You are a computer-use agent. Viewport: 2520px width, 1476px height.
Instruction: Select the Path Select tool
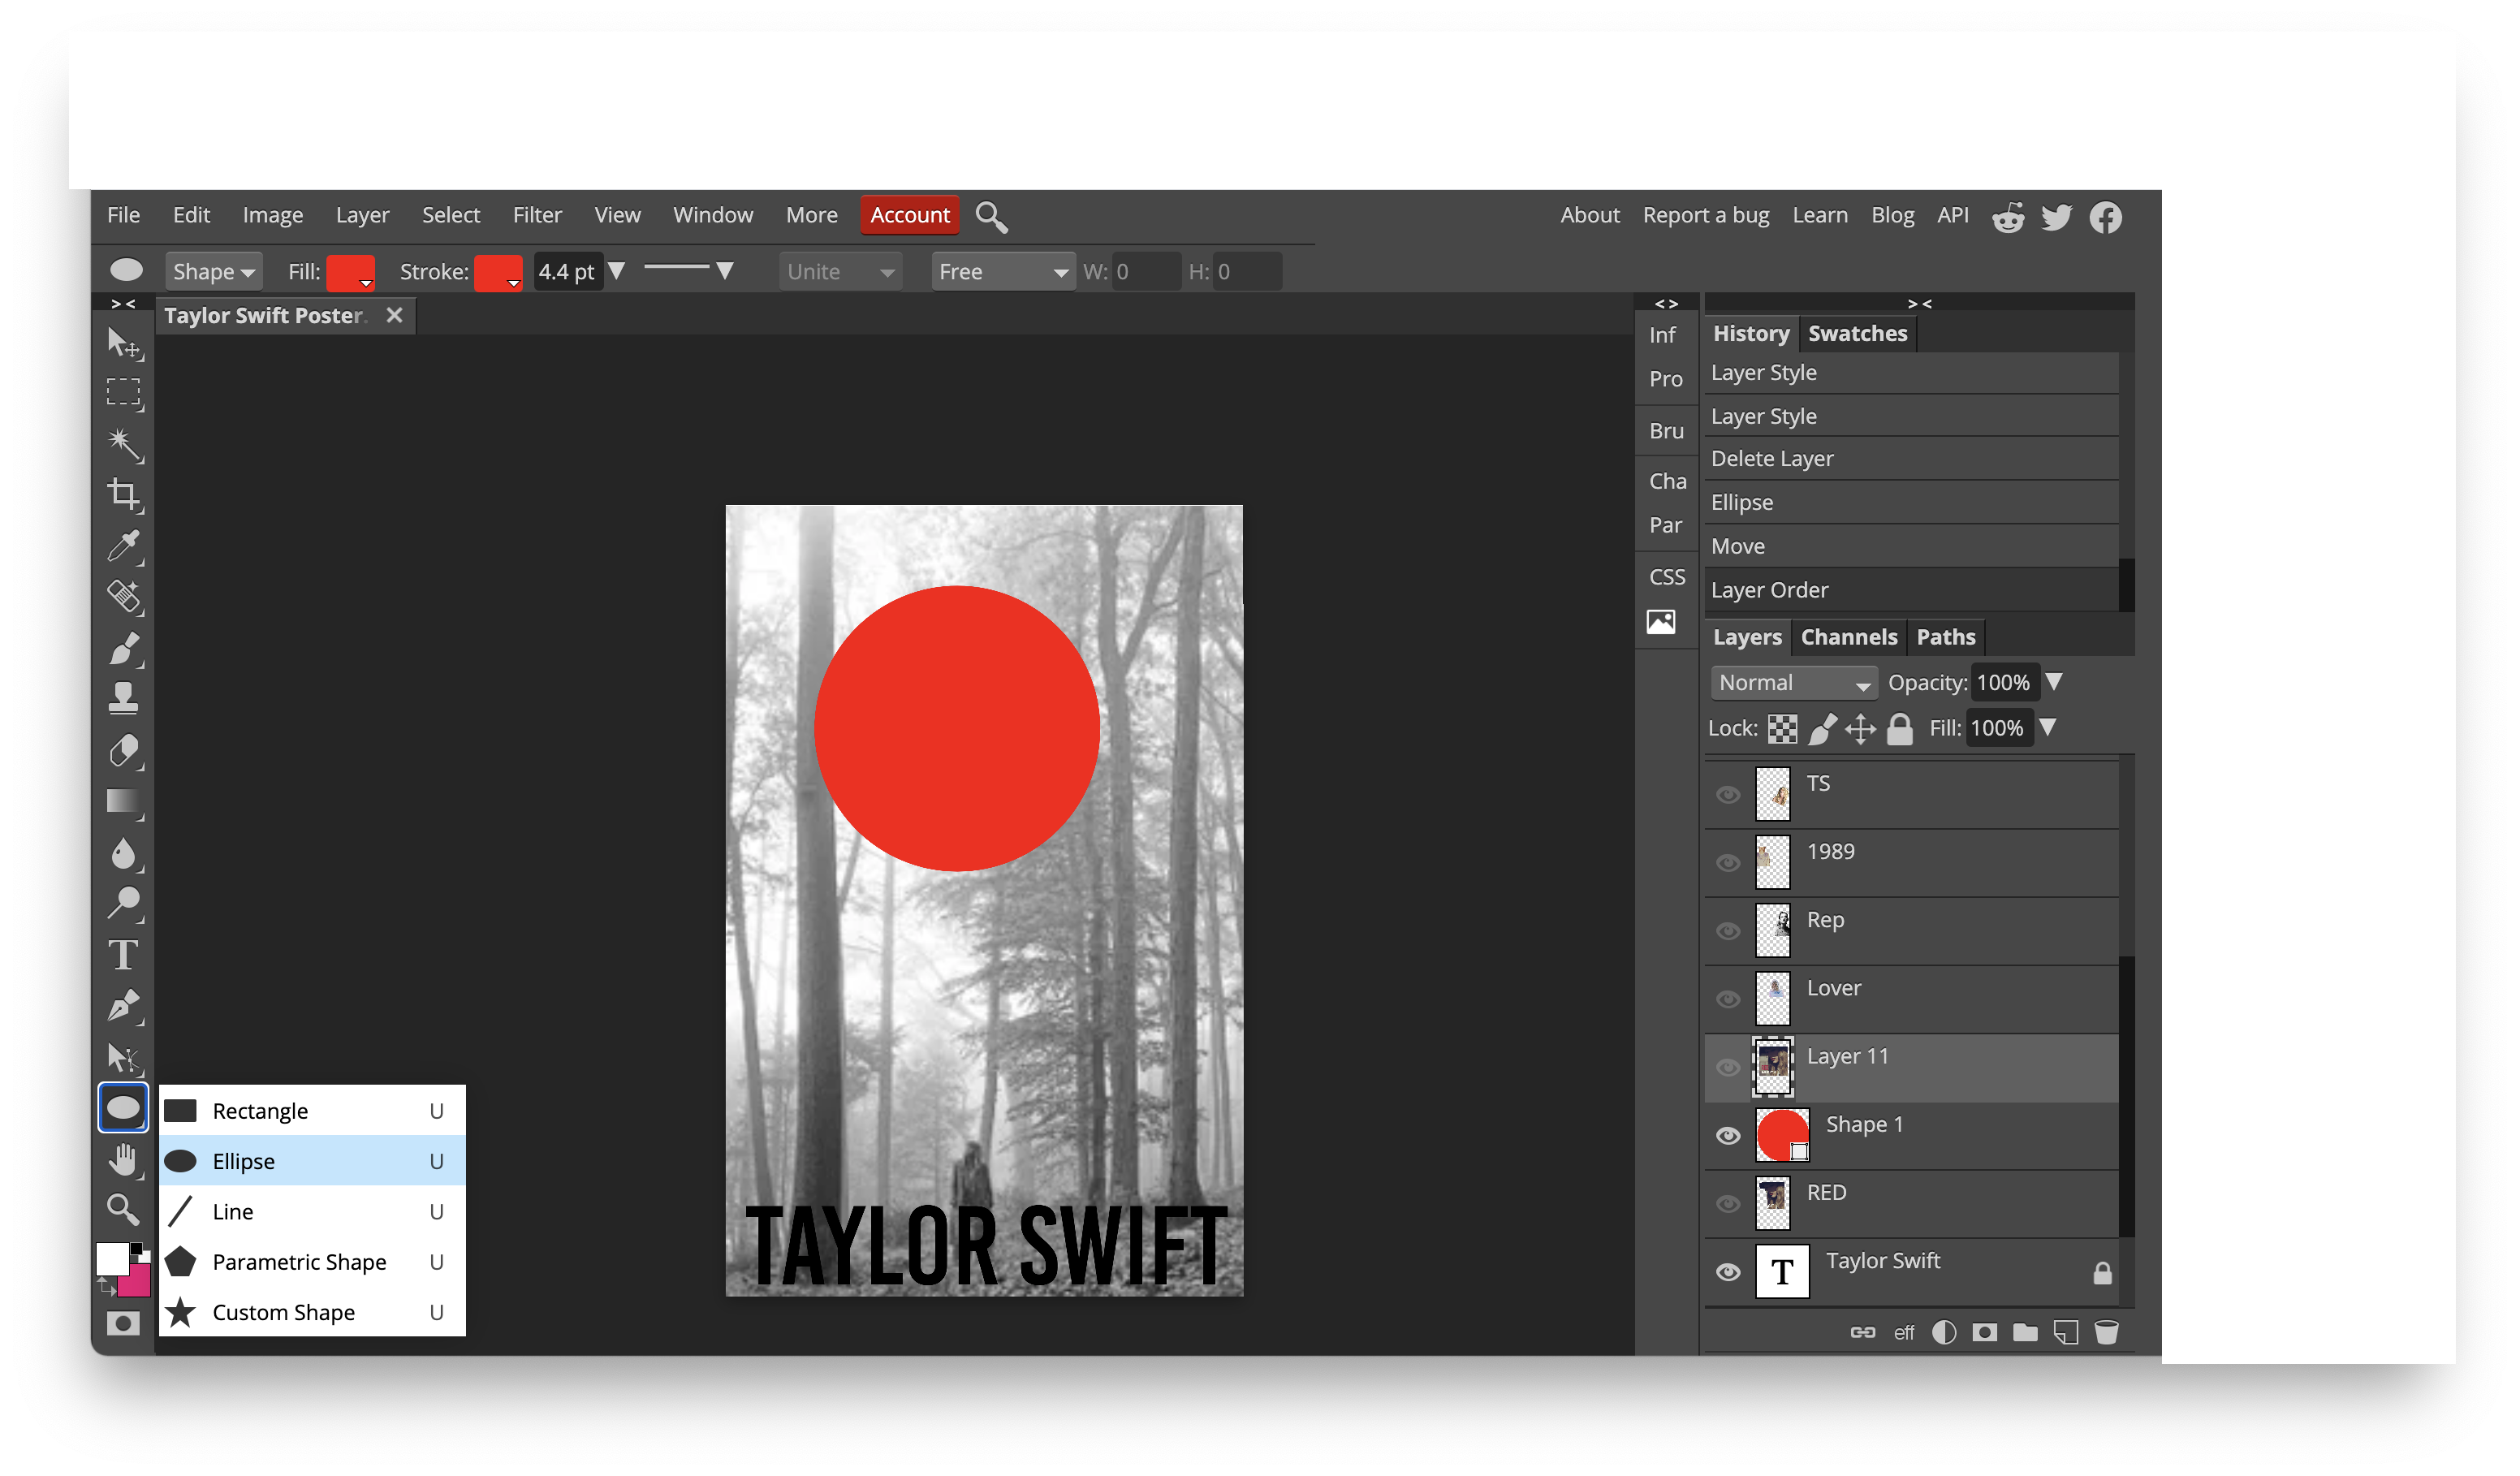(x=124, y=1057)
